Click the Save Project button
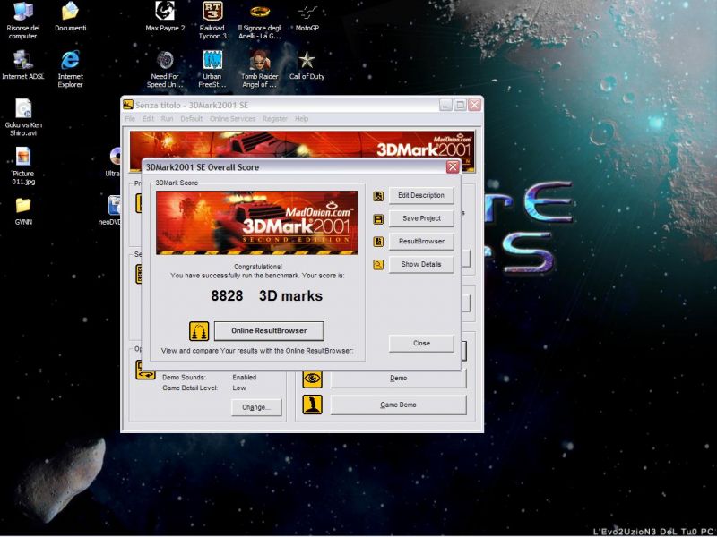The width and height of the screenshot is (717, 537). pos(421,218)
